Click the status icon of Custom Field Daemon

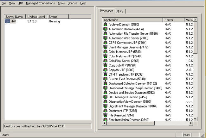[106, 79]
